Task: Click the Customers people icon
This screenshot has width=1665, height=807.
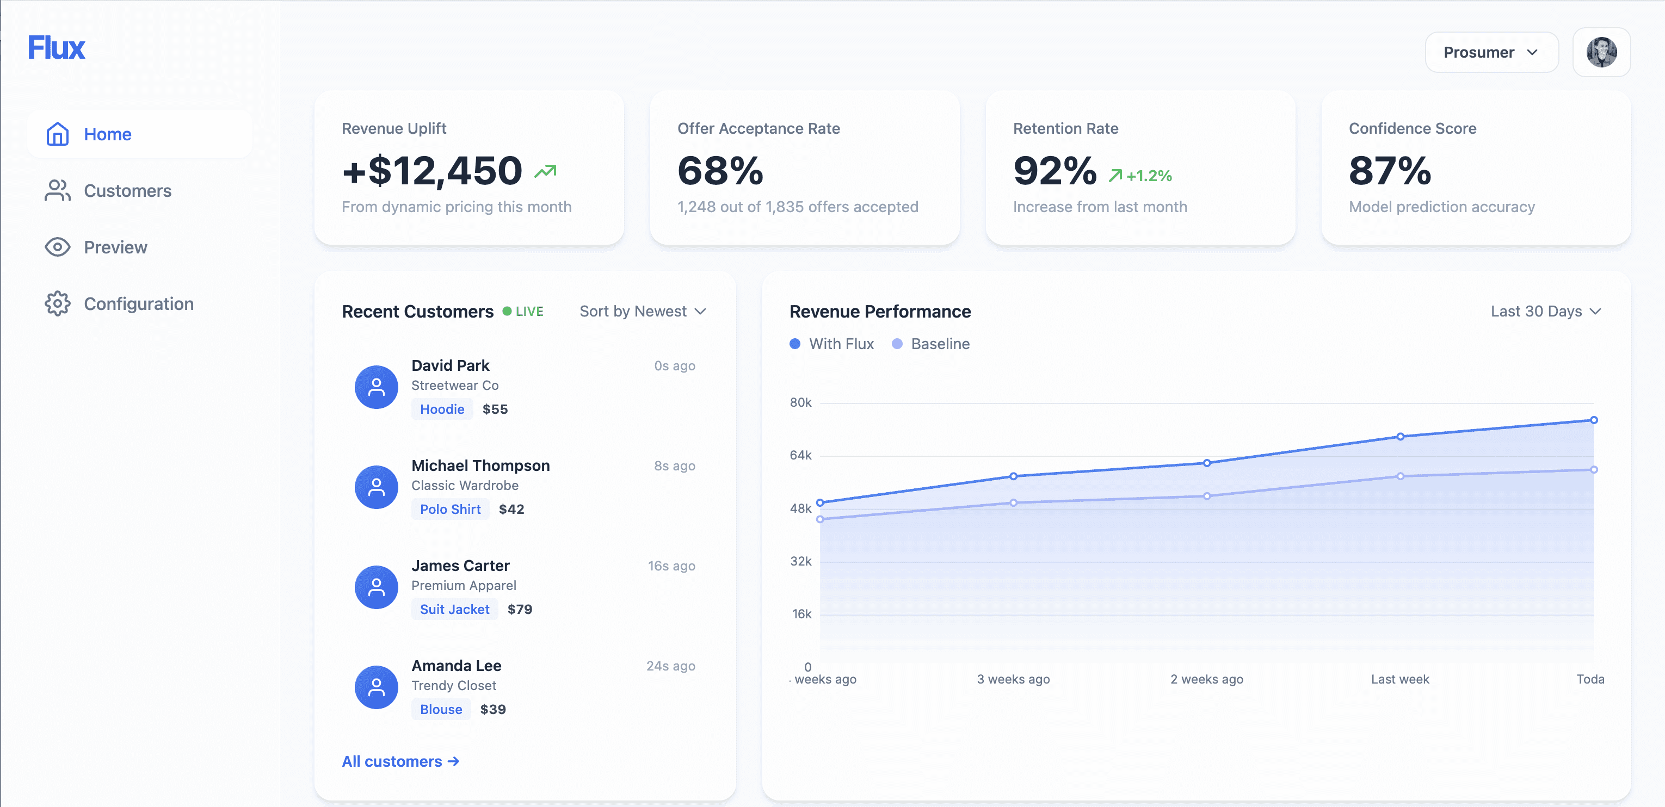Action: click(57, 190)
